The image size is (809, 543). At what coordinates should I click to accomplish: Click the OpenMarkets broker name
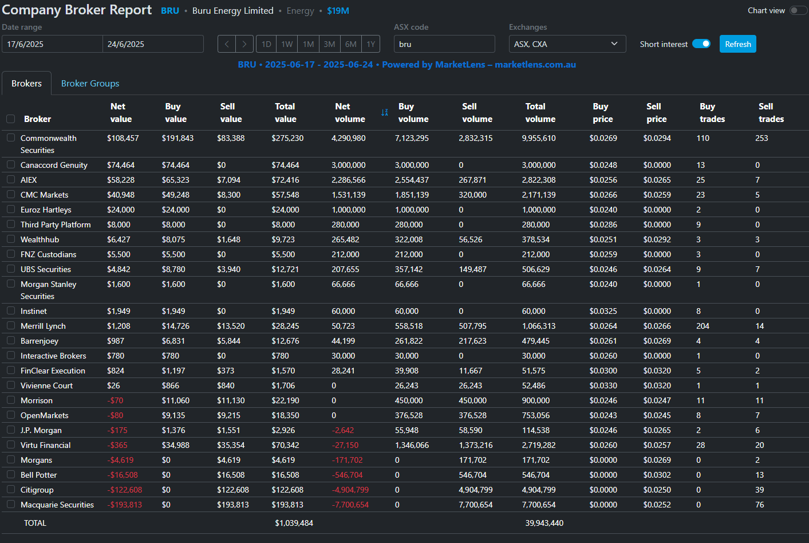click(x=44, y=415)
